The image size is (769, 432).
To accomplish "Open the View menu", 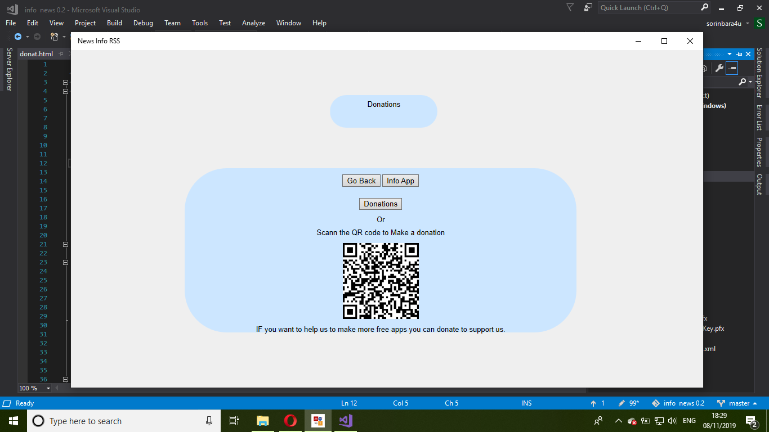I will click(57, 23).
